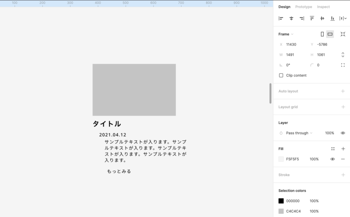Toggle constrain proportions lock

pyautogui.click(x=343, y=55)
